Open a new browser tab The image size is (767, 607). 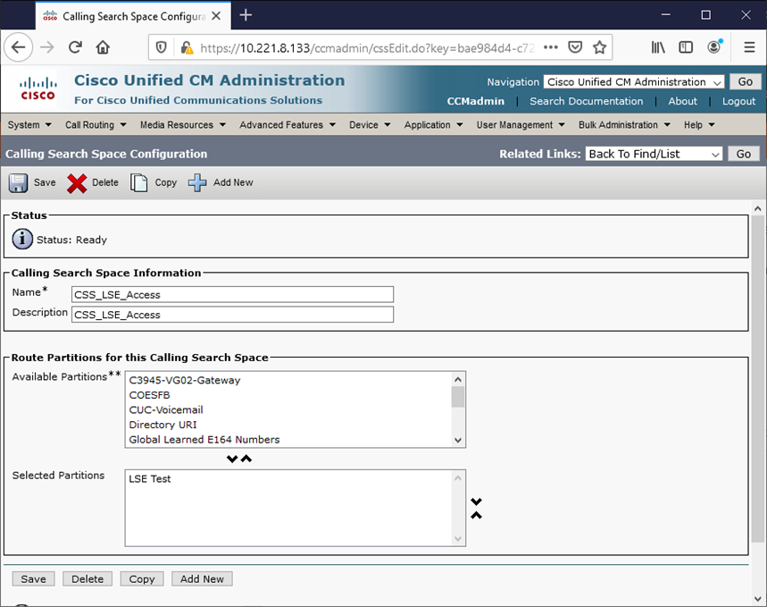pyautogui.click(x=246, y=16)
